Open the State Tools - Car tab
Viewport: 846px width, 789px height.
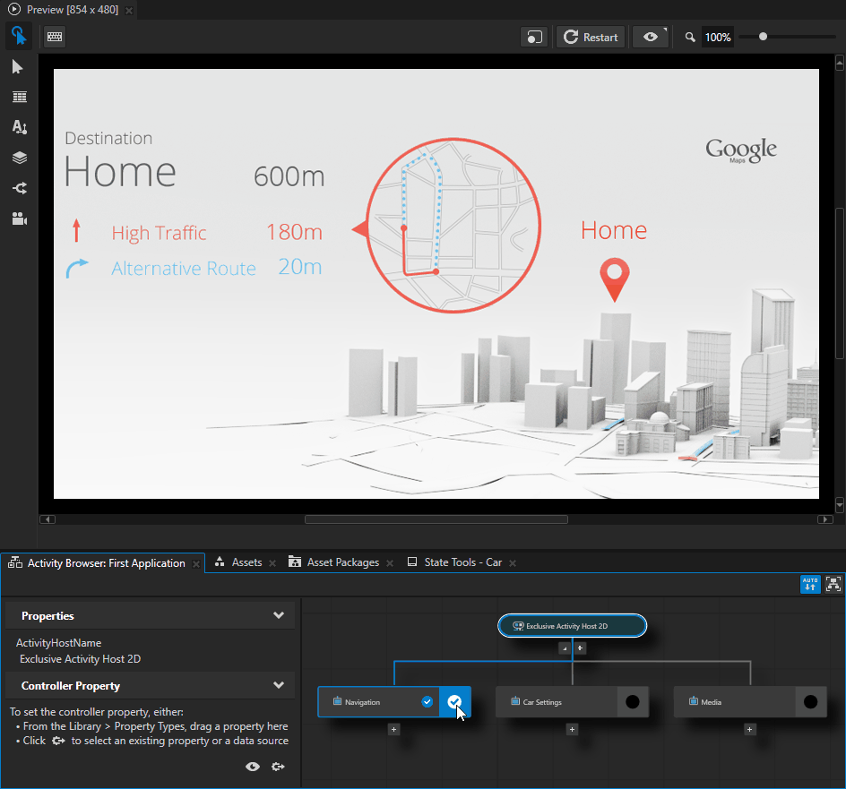pos(462,562)
